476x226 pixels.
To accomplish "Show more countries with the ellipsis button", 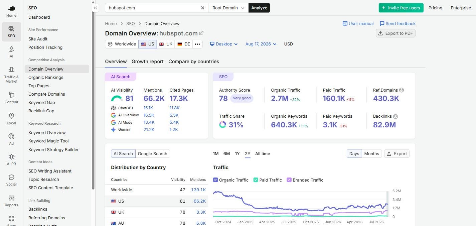I will [197, 44].
